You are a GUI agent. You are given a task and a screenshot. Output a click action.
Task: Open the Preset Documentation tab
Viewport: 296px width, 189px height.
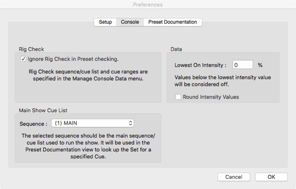tap(173, 22)
